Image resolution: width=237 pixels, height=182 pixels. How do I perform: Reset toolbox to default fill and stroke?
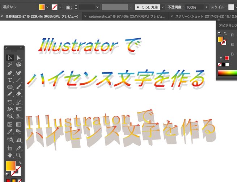tap(7, 174)
